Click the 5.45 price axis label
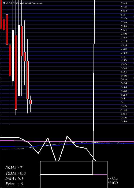Screen dimensions: 134x188 [124, 121]
